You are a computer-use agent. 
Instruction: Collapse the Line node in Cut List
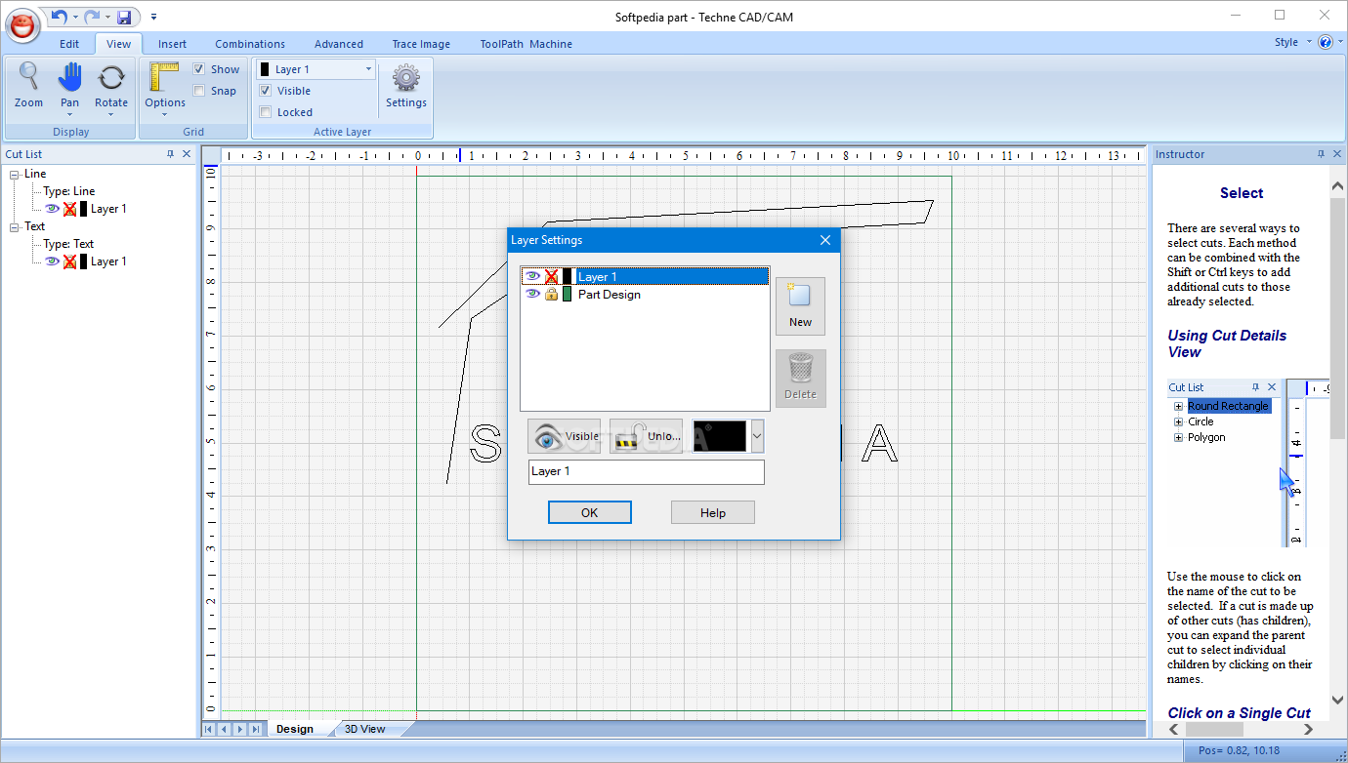point(16,174)
